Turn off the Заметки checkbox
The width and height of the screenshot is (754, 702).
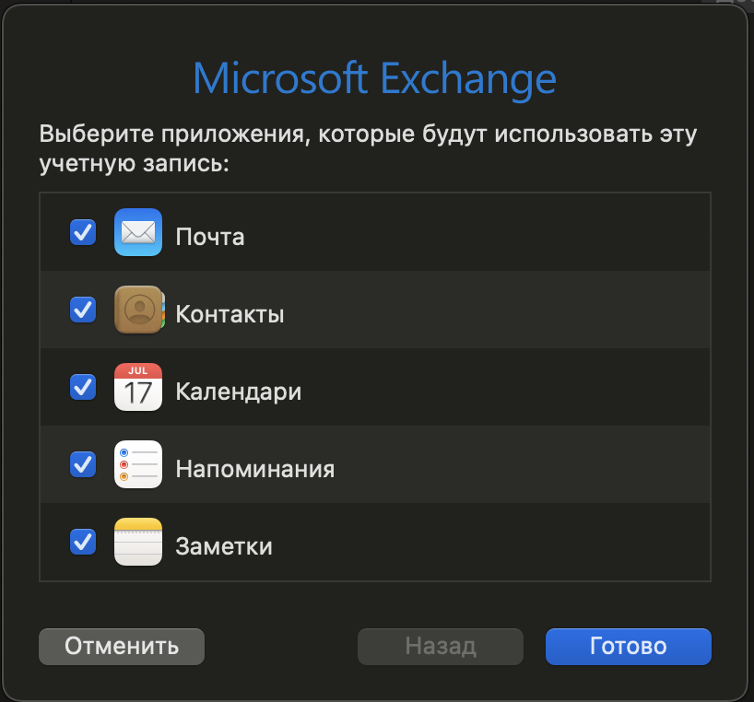click(x=83, y=542)
